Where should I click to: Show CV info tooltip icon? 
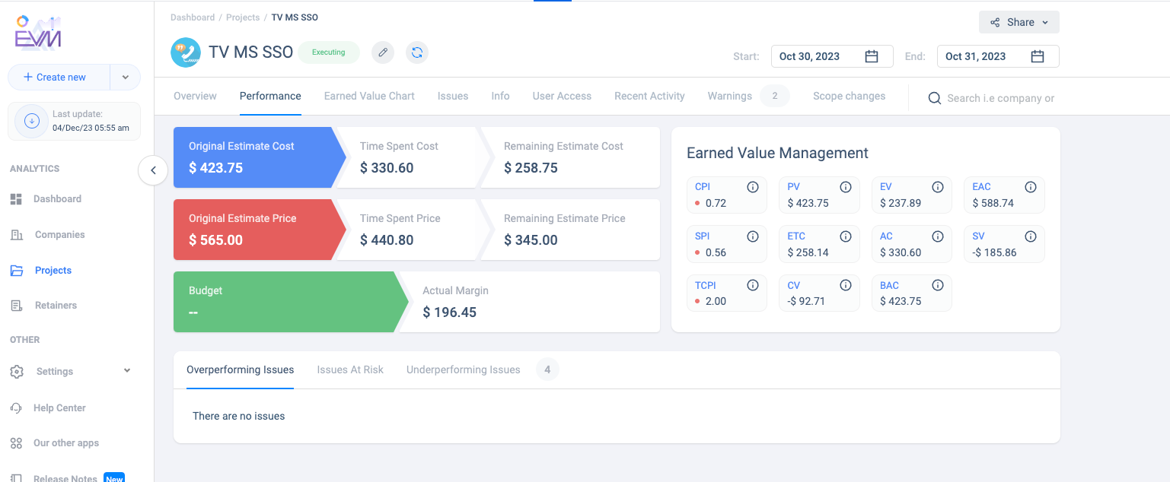[x=845, y=285]
